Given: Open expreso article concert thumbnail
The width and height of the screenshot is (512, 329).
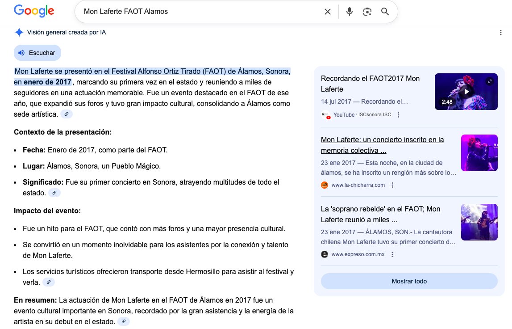Looking at the screenshot, I should click(x=479, y=222).
